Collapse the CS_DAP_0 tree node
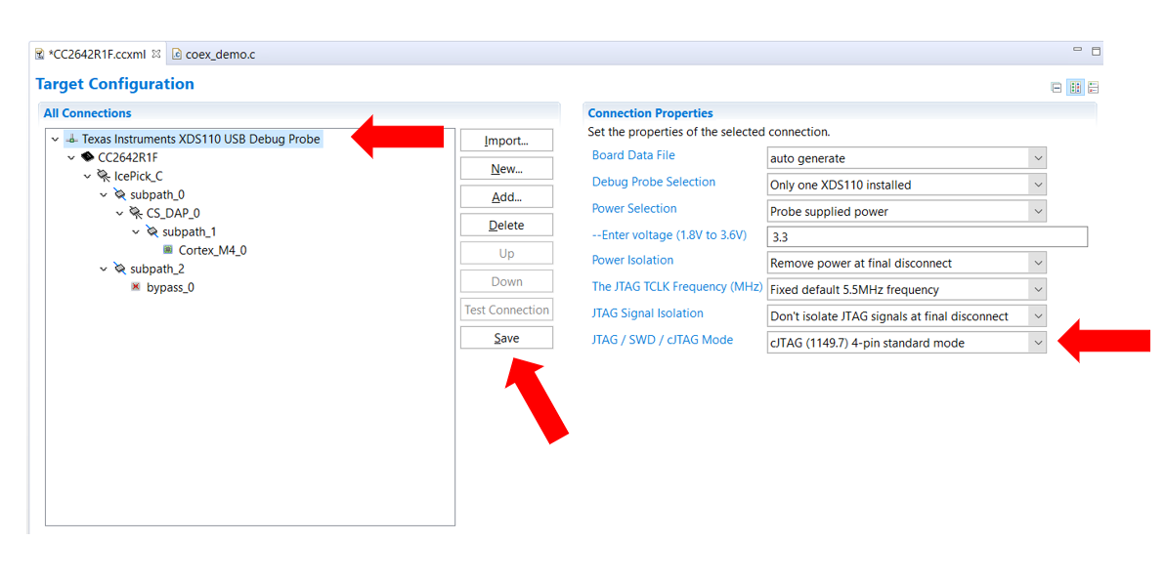This screenshot has width=1165, height=582. [x=119, y=213]
